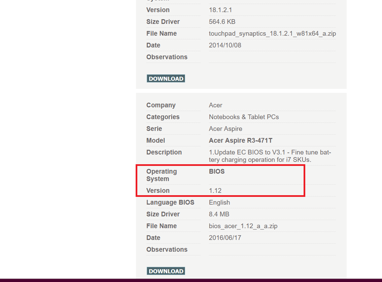Click the Model label in the BIOS card
Screen dimensions: 382x282
tap(155, 141)
